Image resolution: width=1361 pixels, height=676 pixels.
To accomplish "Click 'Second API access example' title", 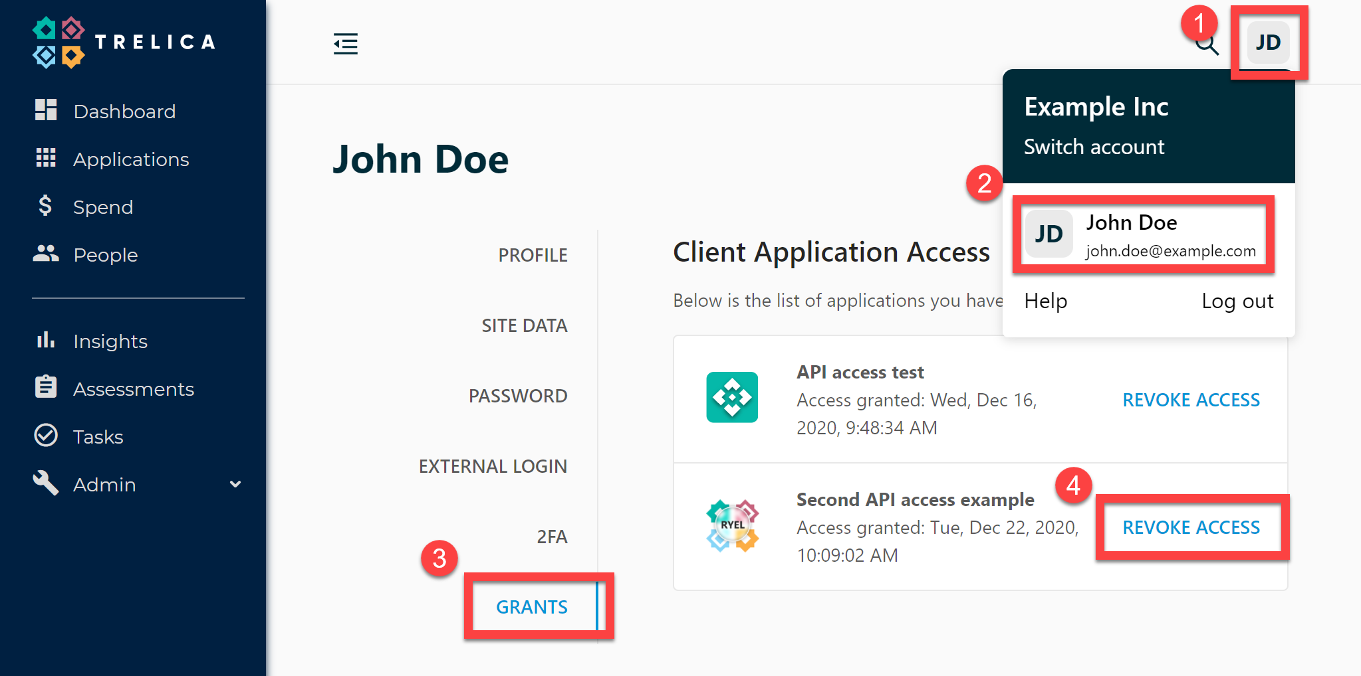I will click(x=915, y=499).
